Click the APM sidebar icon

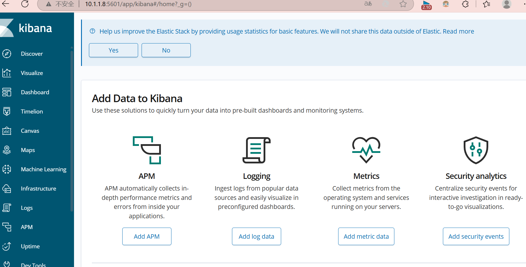7,227
